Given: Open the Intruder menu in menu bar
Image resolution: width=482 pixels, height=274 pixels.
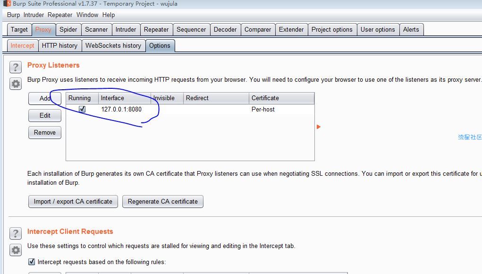Looking at the screenshot, I should (x=34, y=15).
